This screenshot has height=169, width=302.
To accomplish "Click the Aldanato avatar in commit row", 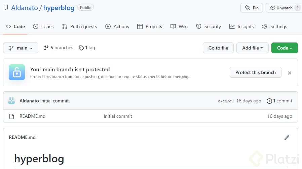I will tap(11, 101).
